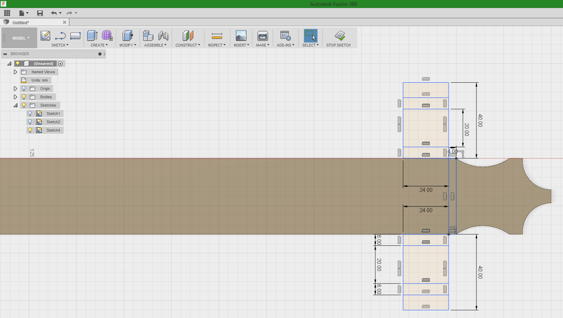Toggle visibility of Sketch2
The image size is (563, 318).
[x=30, y=122]
